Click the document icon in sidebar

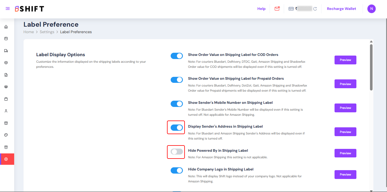click(x=6, y=75)
